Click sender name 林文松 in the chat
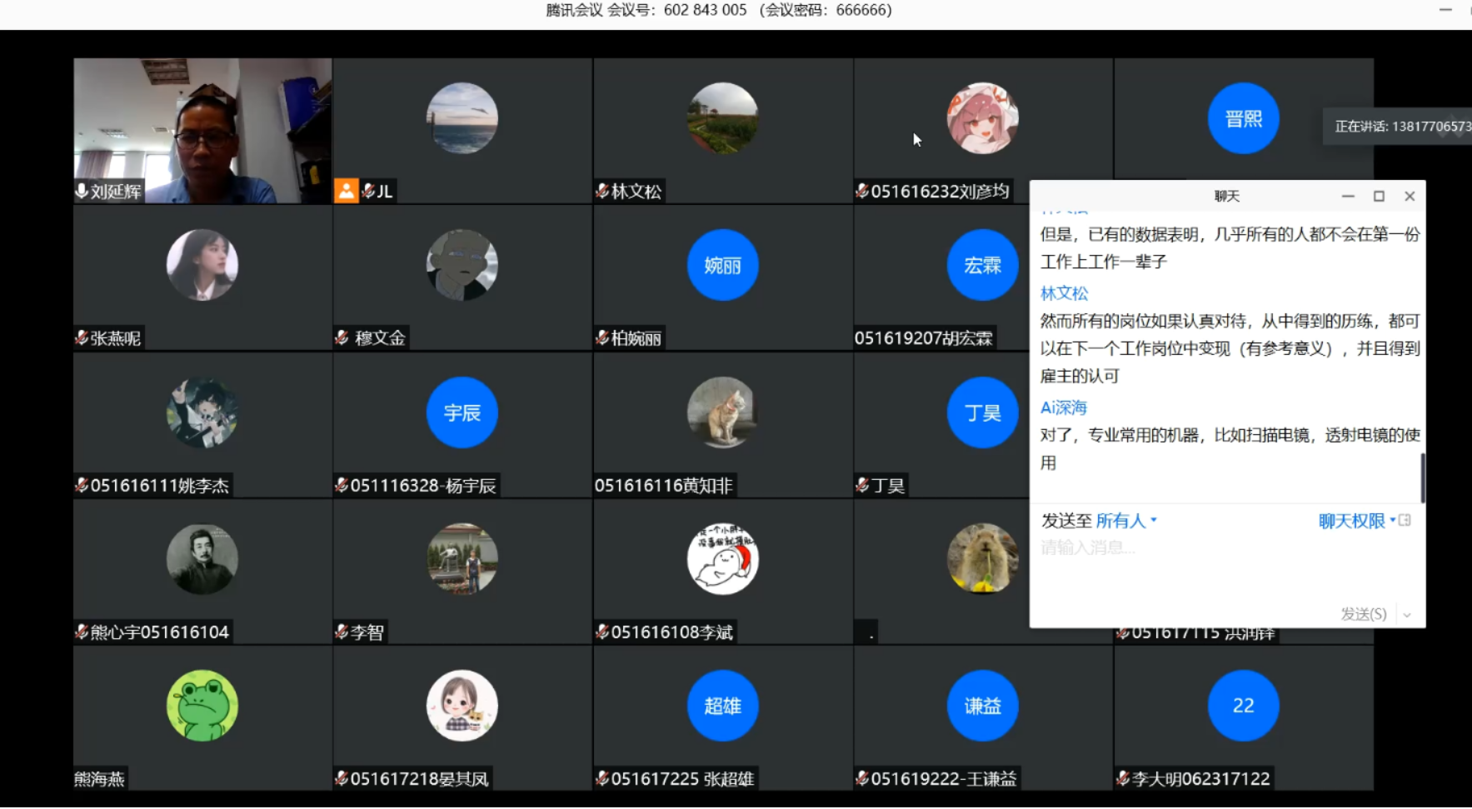Image resolution: width=1472 pixels, height=809 pixels. point(1064,293)
